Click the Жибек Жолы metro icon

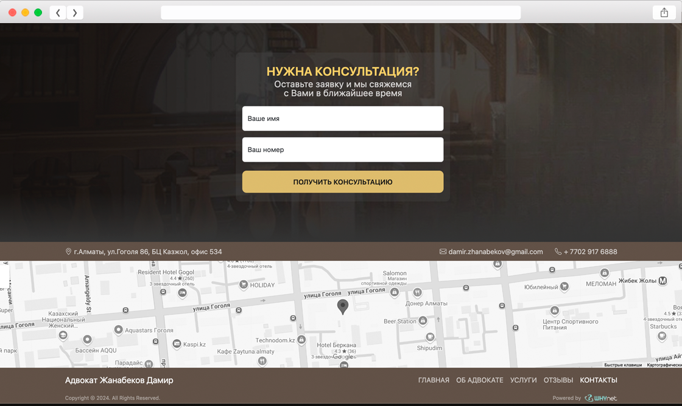663,281
